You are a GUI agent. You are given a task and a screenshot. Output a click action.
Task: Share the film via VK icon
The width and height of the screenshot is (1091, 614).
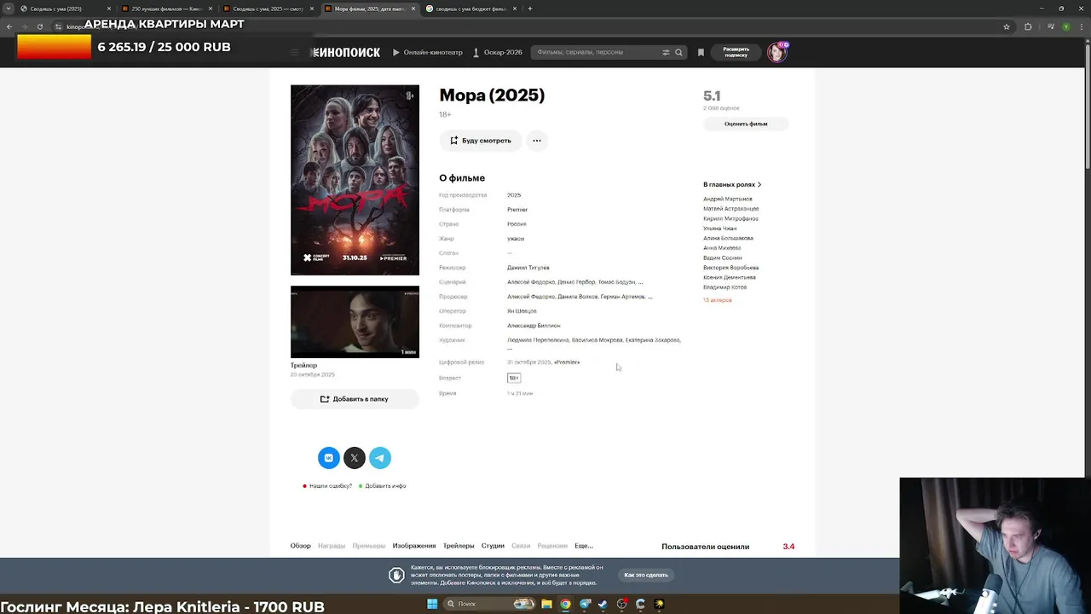(x=329, y=458)
